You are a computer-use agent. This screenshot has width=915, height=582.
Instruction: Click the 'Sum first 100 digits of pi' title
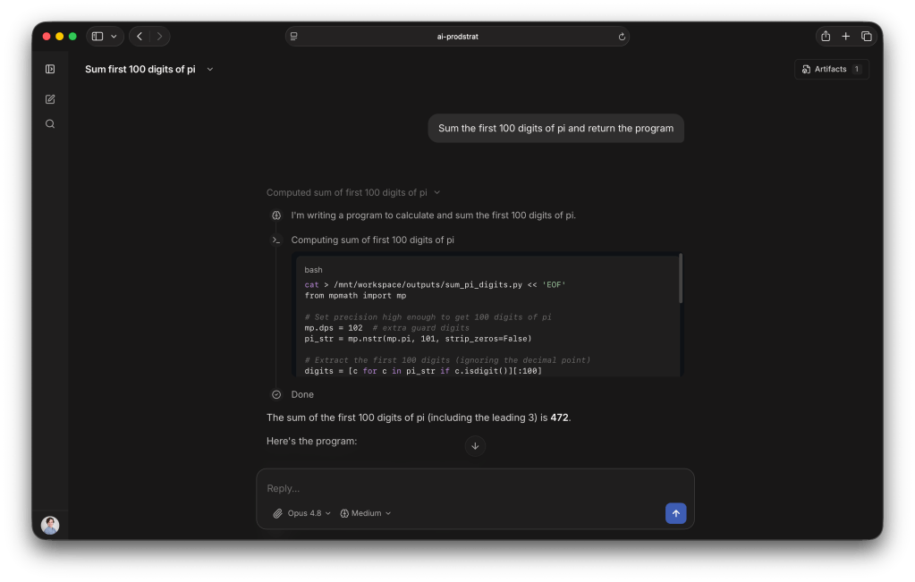pos(140,70)
